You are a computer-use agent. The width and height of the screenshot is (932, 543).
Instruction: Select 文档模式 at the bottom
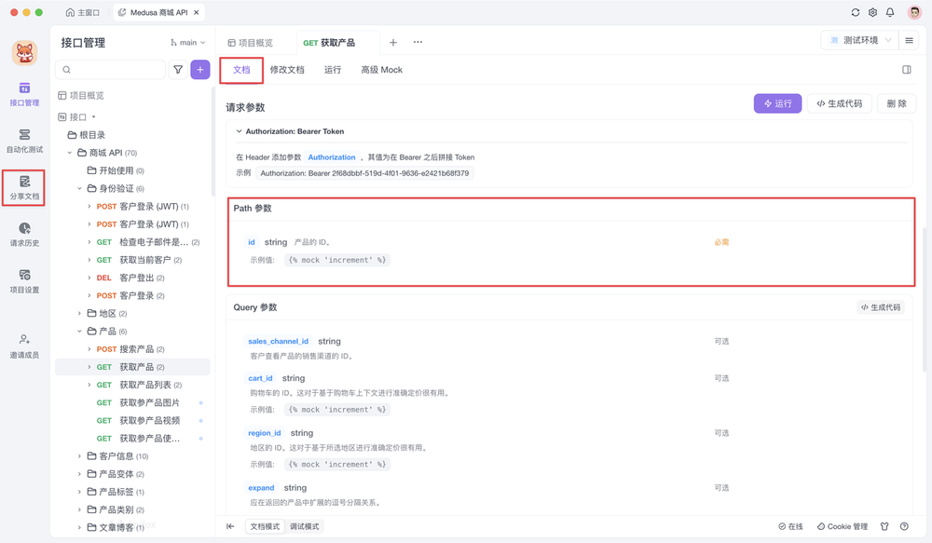pos(265,526)
